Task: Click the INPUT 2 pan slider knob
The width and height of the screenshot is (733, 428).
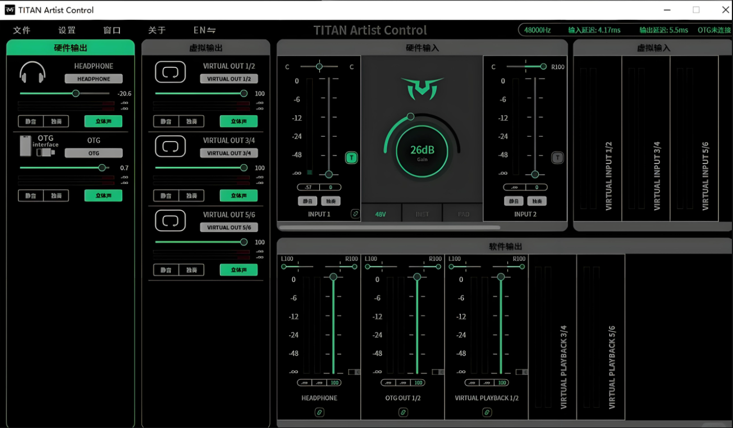Action: click(x=543, y=67)
